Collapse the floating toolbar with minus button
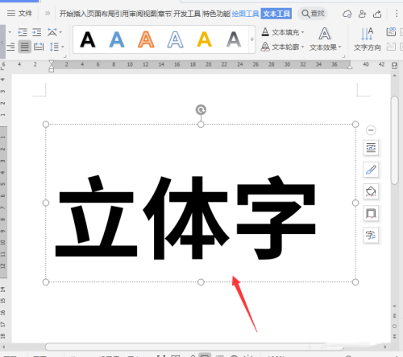This screenshot has width=403, height=357. (371, 130)
